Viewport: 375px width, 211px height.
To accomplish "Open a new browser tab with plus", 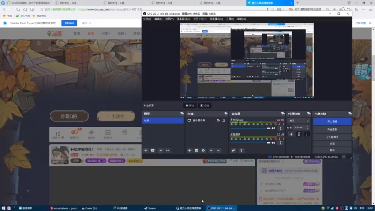I will pyautogui.click(x=298, y=3).
